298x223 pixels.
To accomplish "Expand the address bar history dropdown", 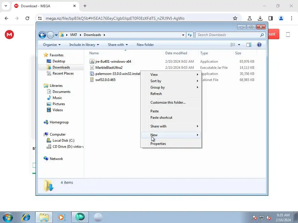I will [183, 35].
